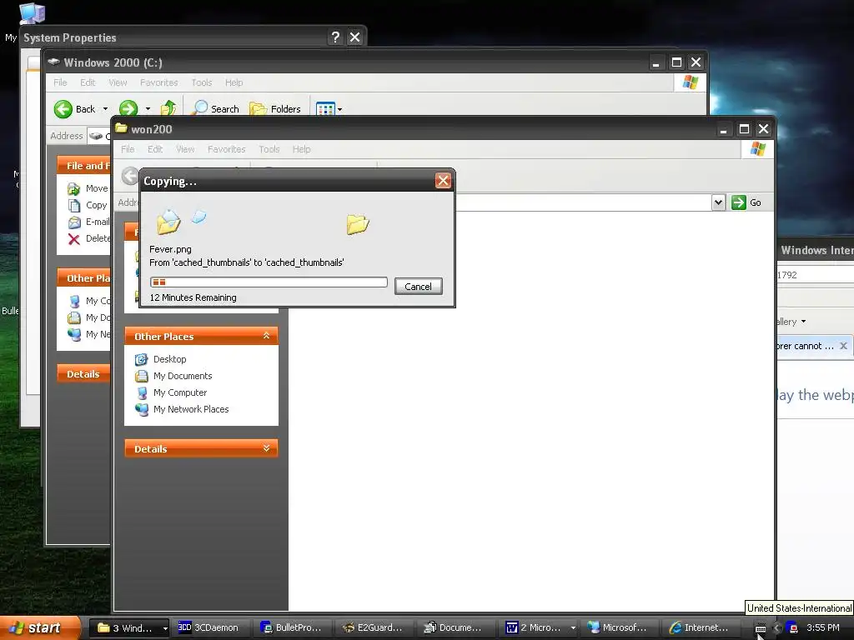Image resolution: width=854 pixels, height=640 pixels.
Task: Open Tools menu in Windows 2000 (C:) window
Action: [202, 82]
